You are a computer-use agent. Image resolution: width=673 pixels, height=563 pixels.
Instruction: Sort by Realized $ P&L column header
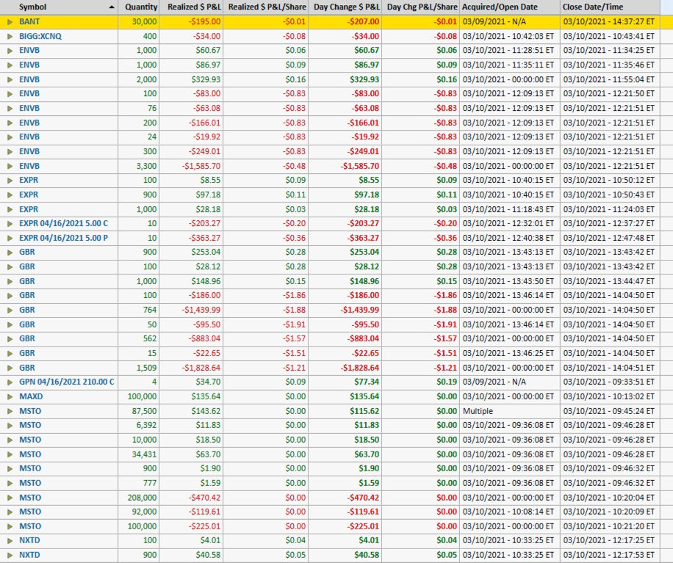(193, 7)
